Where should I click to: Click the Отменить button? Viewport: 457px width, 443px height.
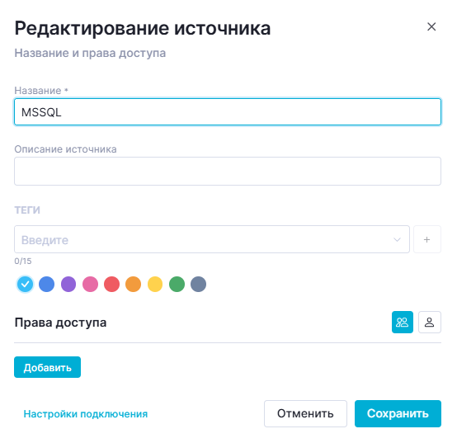click(305, 413)
